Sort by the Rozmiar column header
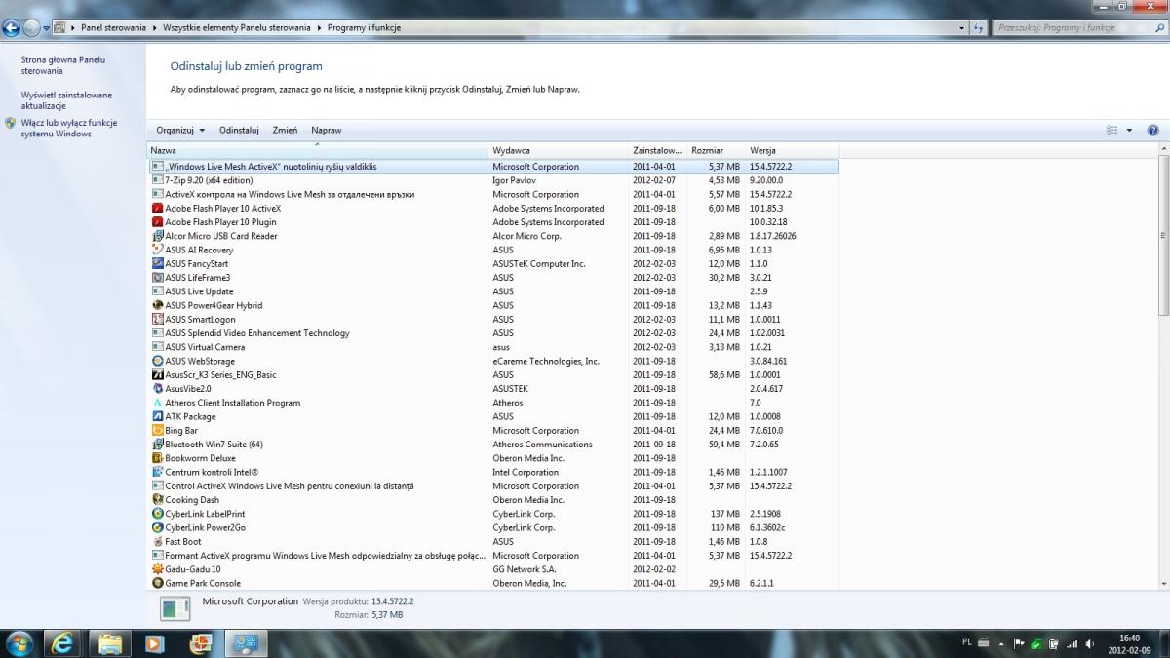Screen dimensions: 1170x658 pos(717,151)
